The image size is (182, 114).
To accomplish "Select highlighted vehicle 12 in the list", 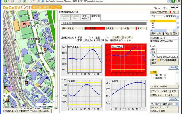I will [163, 21].
